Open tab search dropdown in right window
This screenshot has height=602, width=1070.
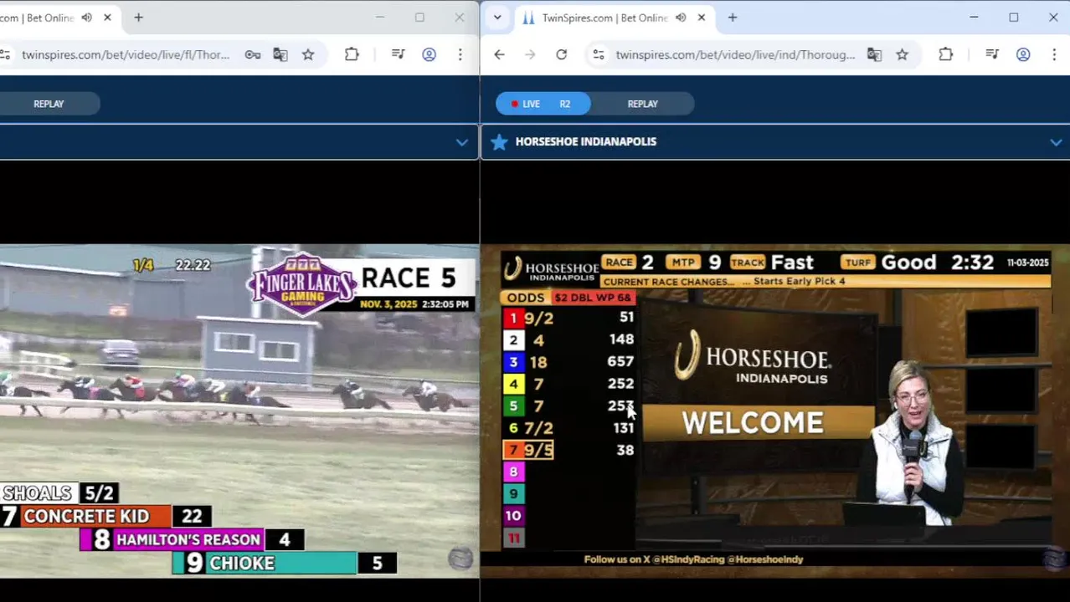tap(497, 18)
